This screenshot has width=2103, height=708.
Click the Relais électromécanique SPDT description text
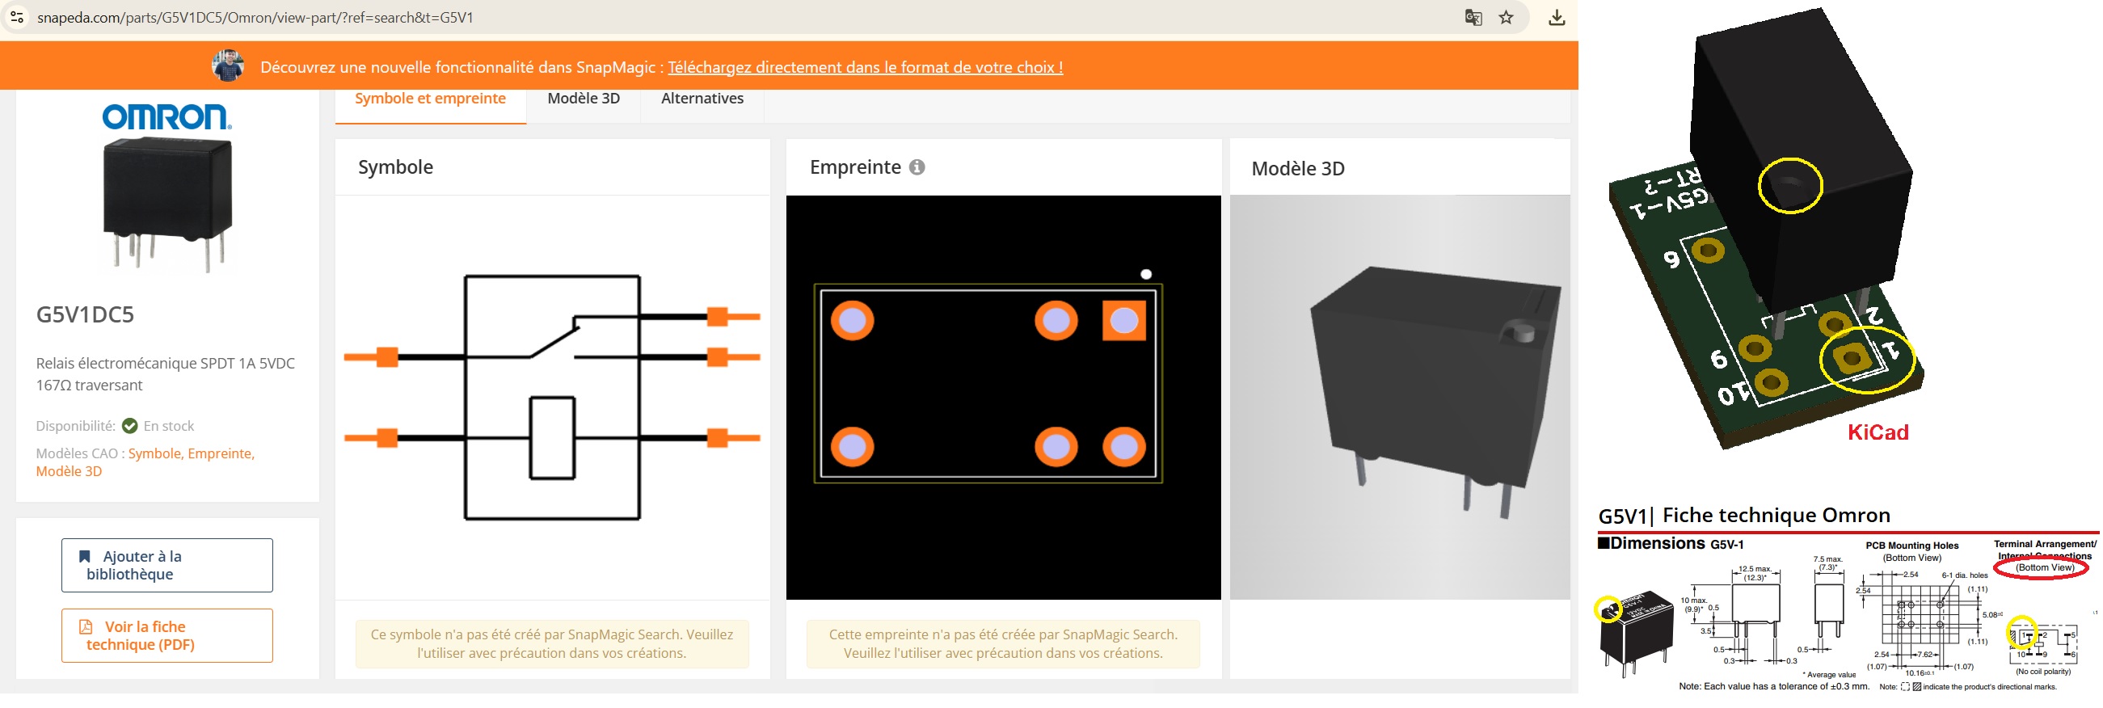(x=166, y=374)
